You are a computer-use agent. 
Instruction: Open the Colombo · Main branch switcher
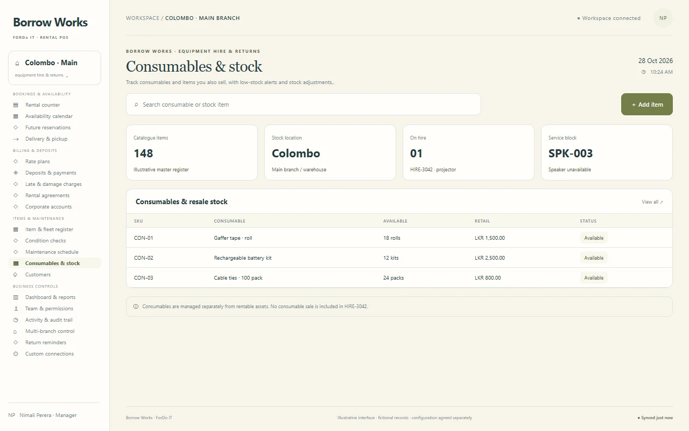54,68
